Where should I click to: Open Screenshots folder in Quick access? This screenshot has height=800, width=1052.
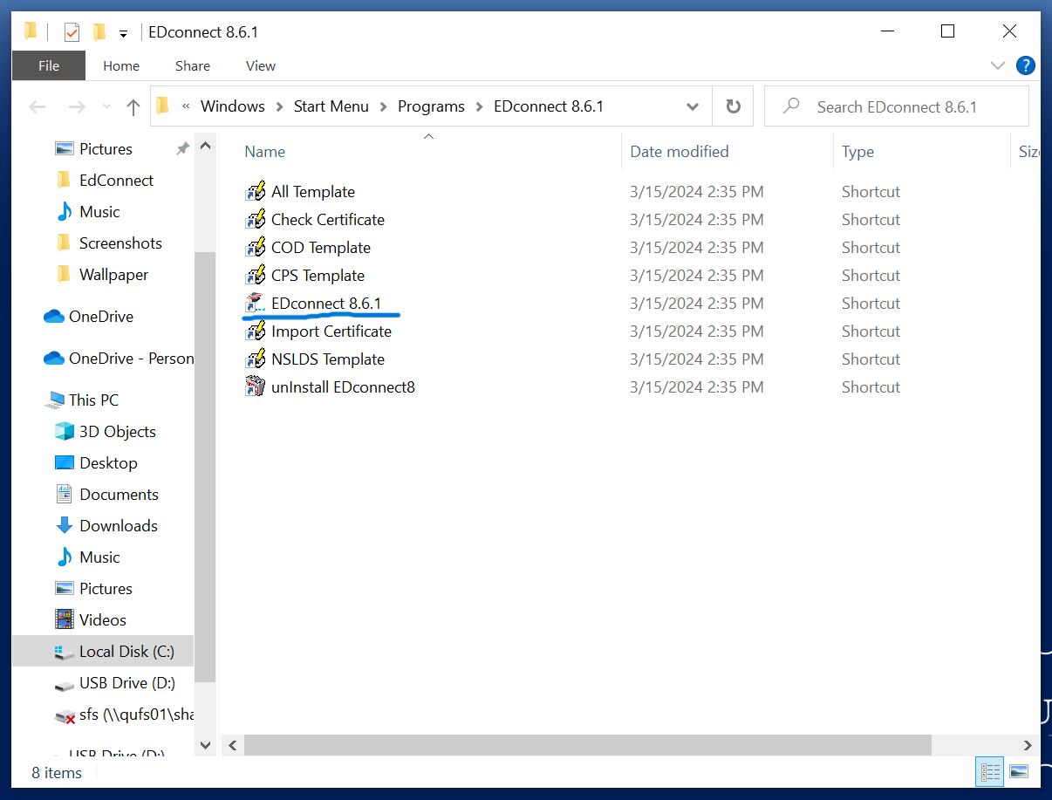(x=108, y=243)
